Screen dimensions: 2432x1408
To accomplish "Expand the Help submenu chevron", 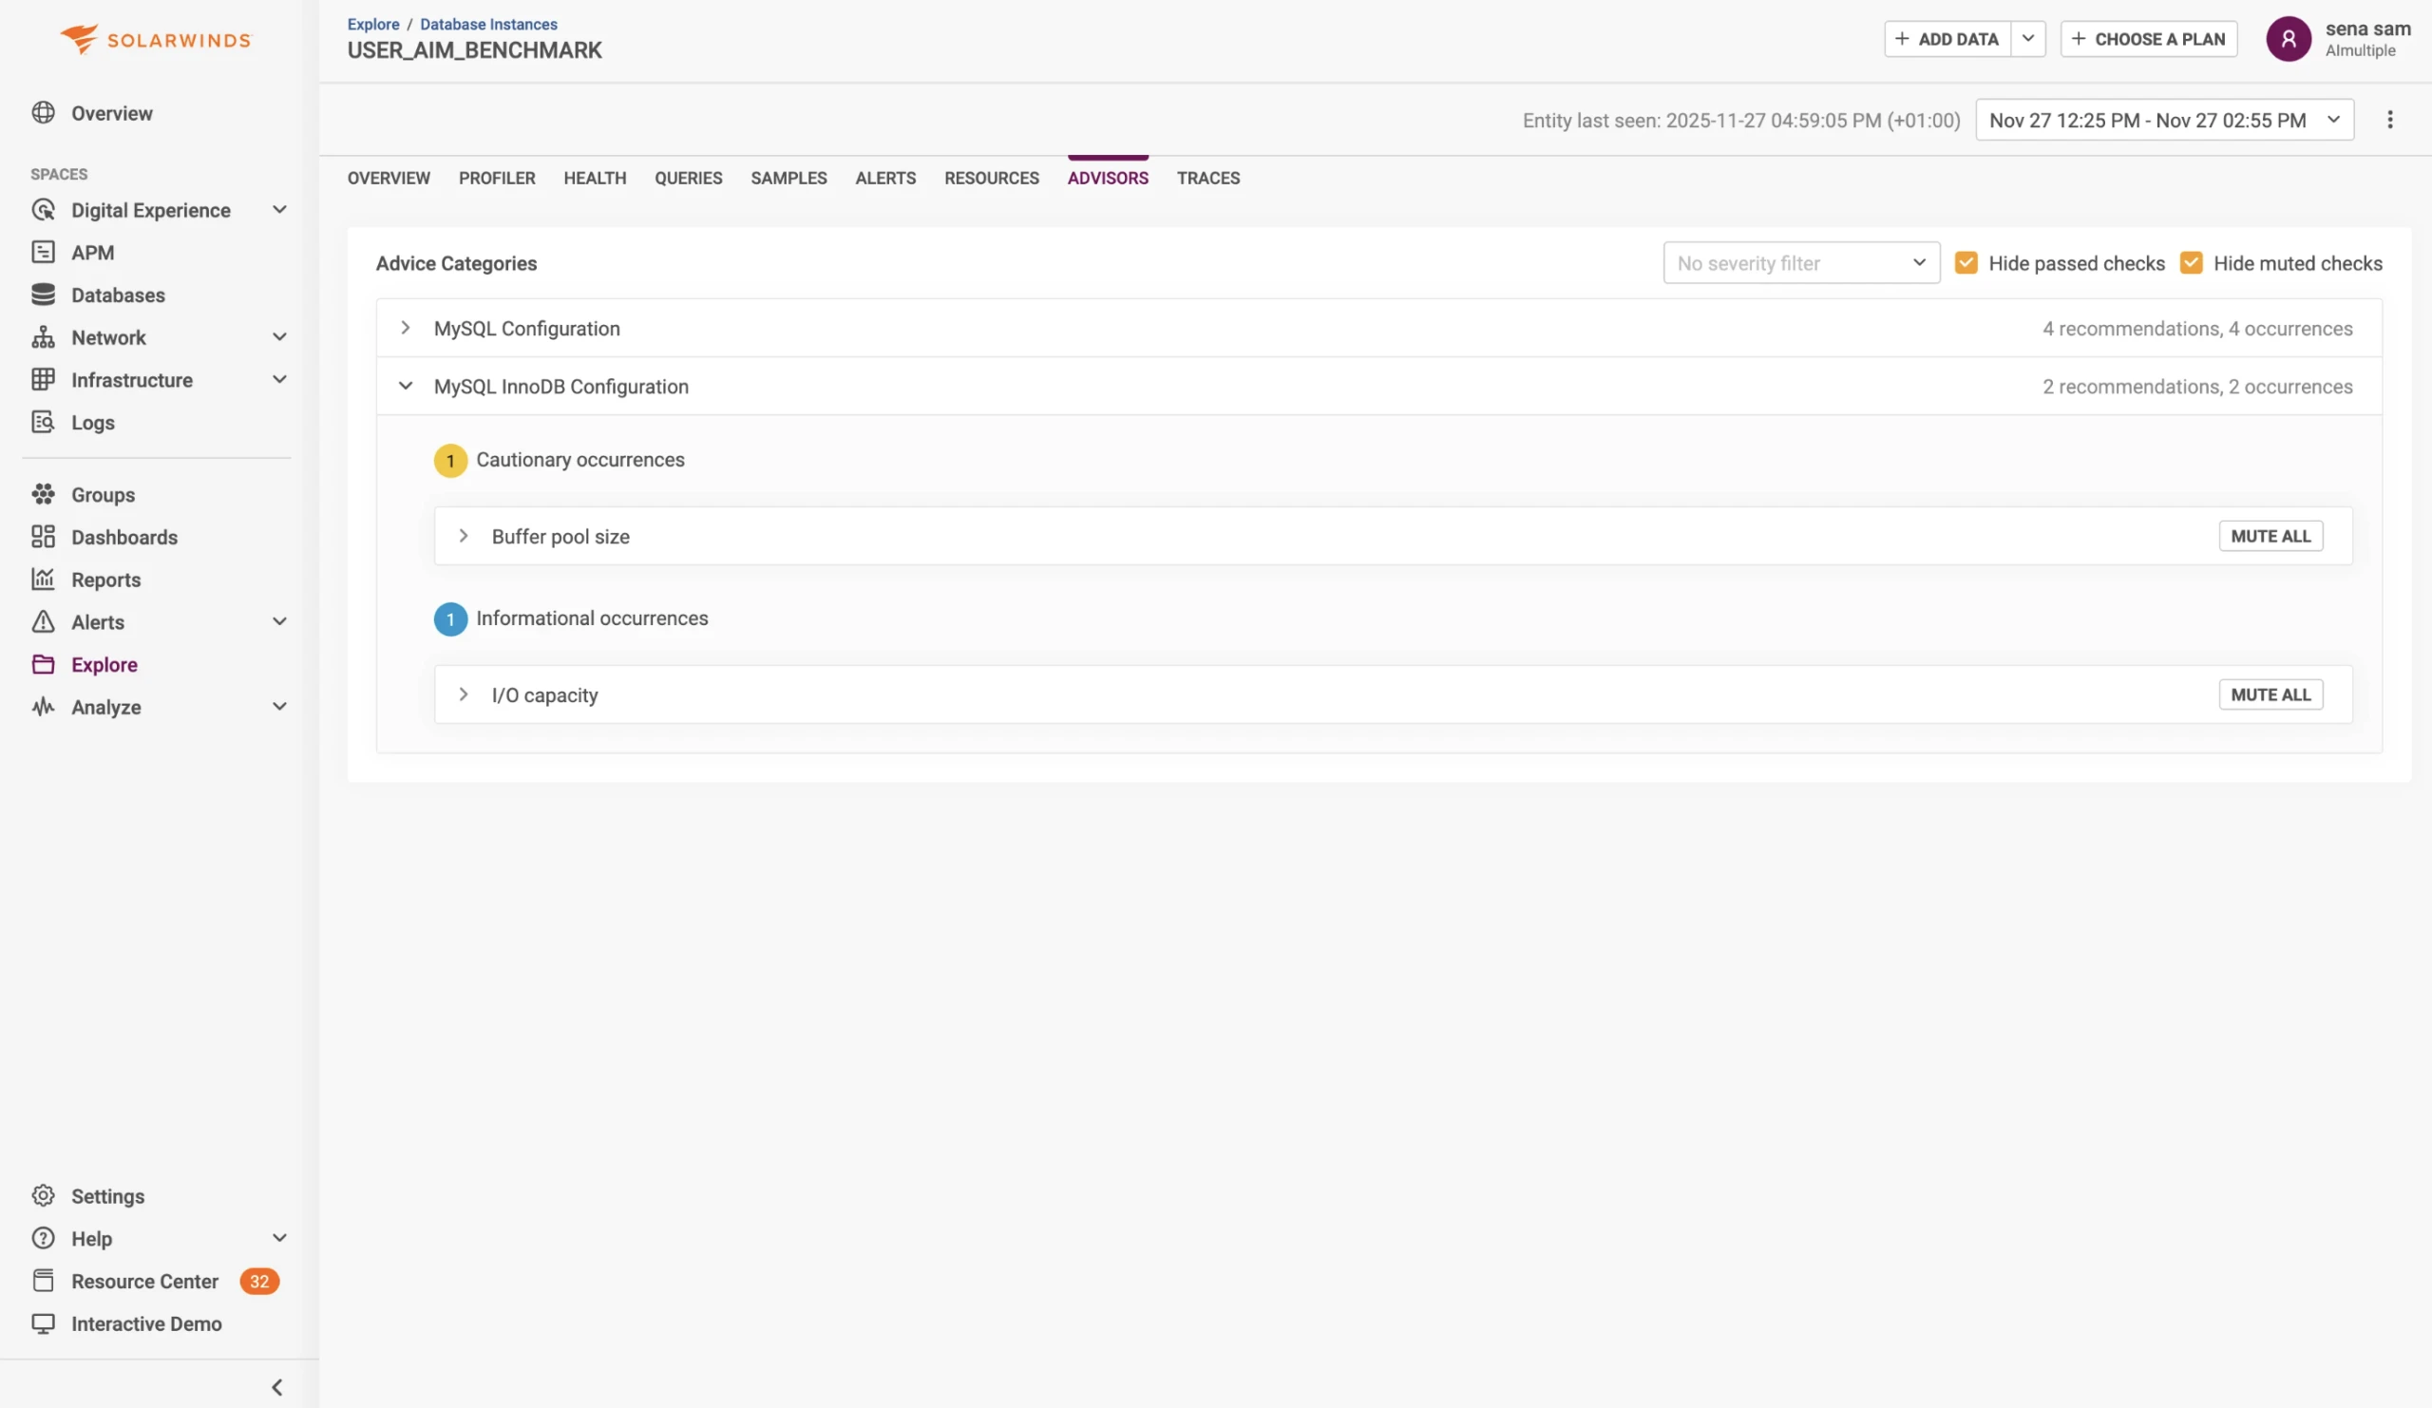I will pyautogui.click(x=279, y=1238).
